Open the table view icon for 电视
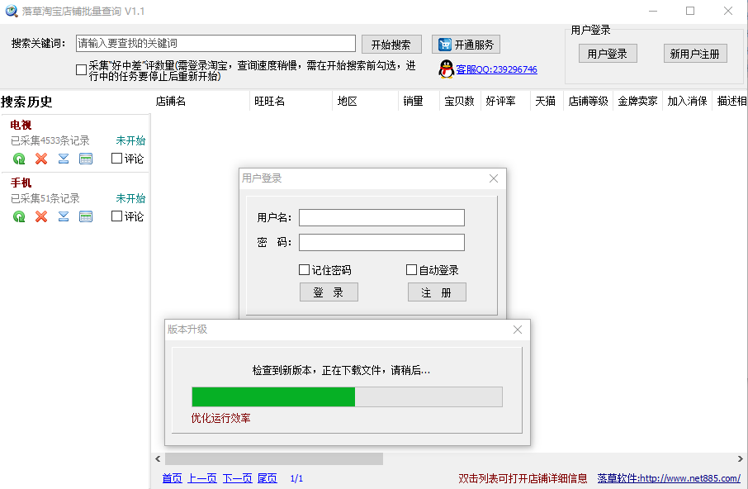748x489 pixels. point(86,159)
